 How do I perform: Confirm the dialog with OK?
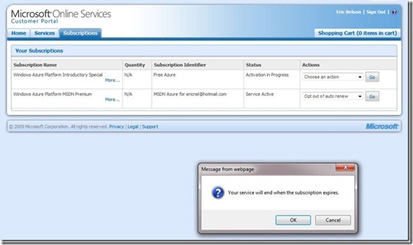point(293,220)
